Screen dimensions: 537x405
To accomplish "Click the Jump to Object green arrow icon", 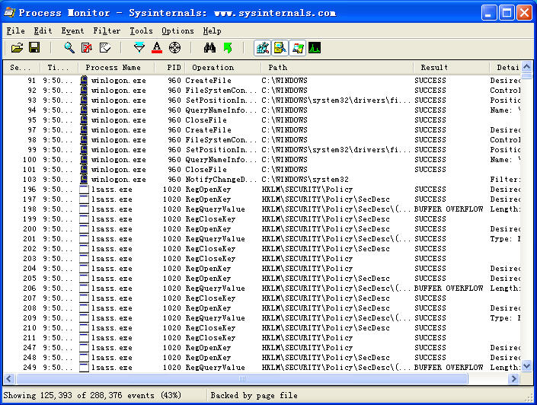I will [x=228, y=48].
